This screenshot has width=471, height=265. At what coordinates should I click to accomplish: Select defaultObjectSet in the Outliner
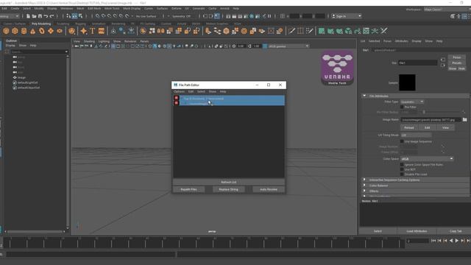click(29, 88)
